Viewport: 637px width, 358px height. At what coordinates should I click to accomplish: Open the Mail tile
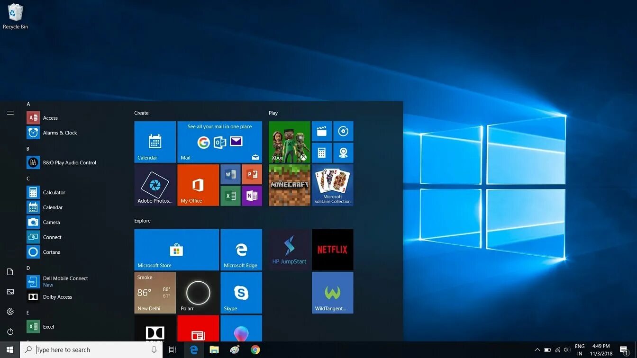point(219,142)
